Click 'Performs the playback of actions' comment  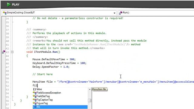coord(69,33)
